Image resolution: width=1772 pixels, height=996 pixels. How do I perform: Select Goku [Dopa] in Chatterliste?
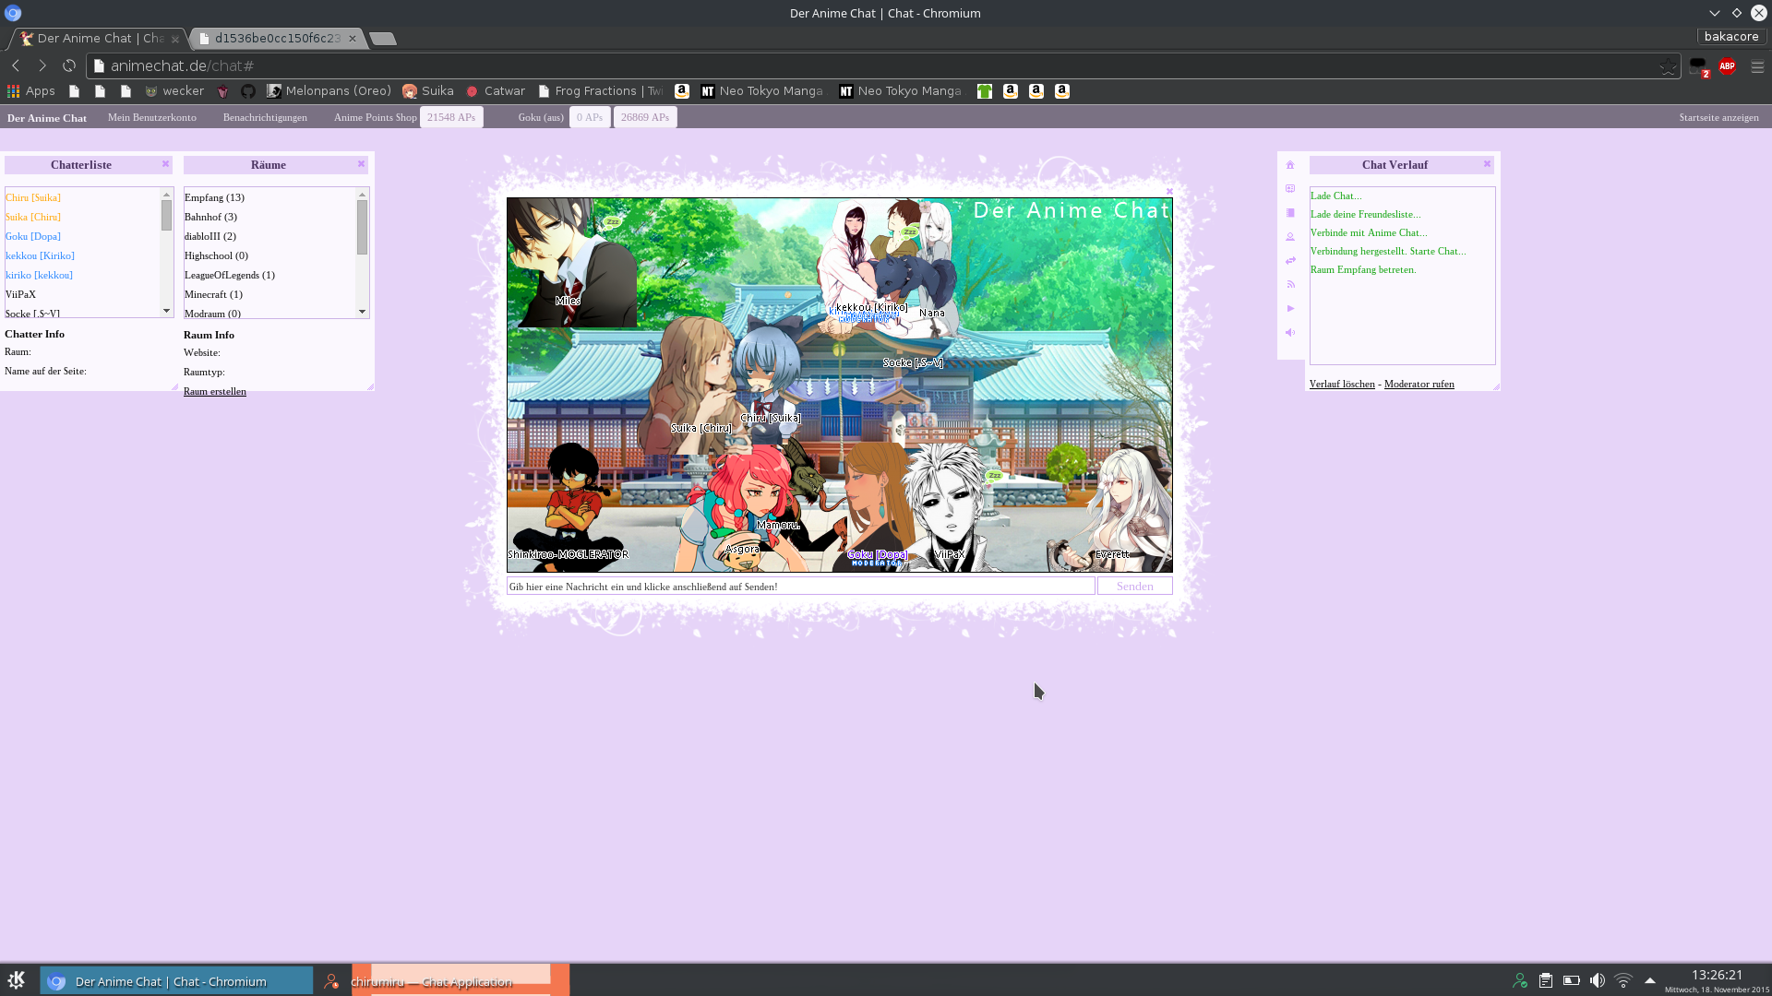(33, 236)
